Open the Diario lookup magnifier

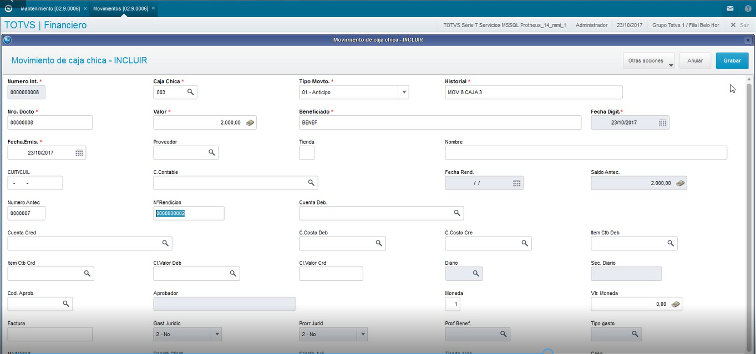click(476, 274)
